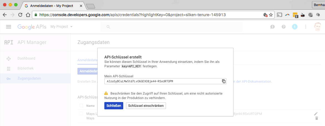Delete the key with the trash icon

(x=316, y=118)
